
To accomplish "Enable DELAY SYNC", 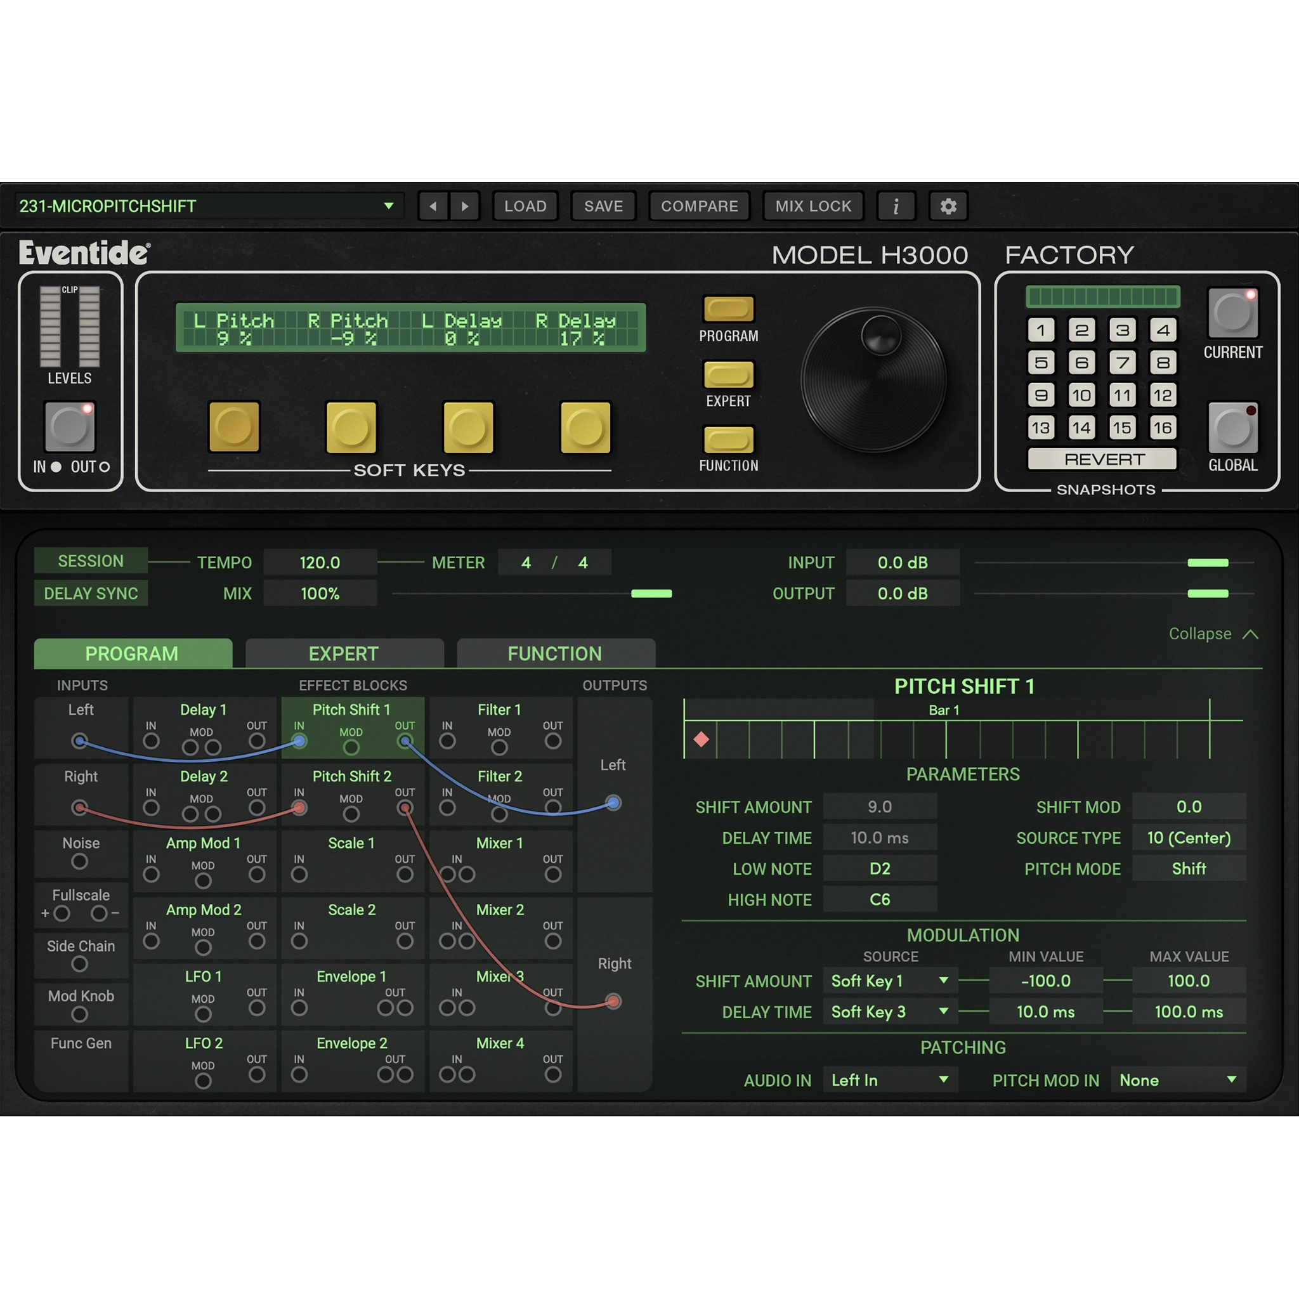I will pyautogui.click(x=91, y=593).
